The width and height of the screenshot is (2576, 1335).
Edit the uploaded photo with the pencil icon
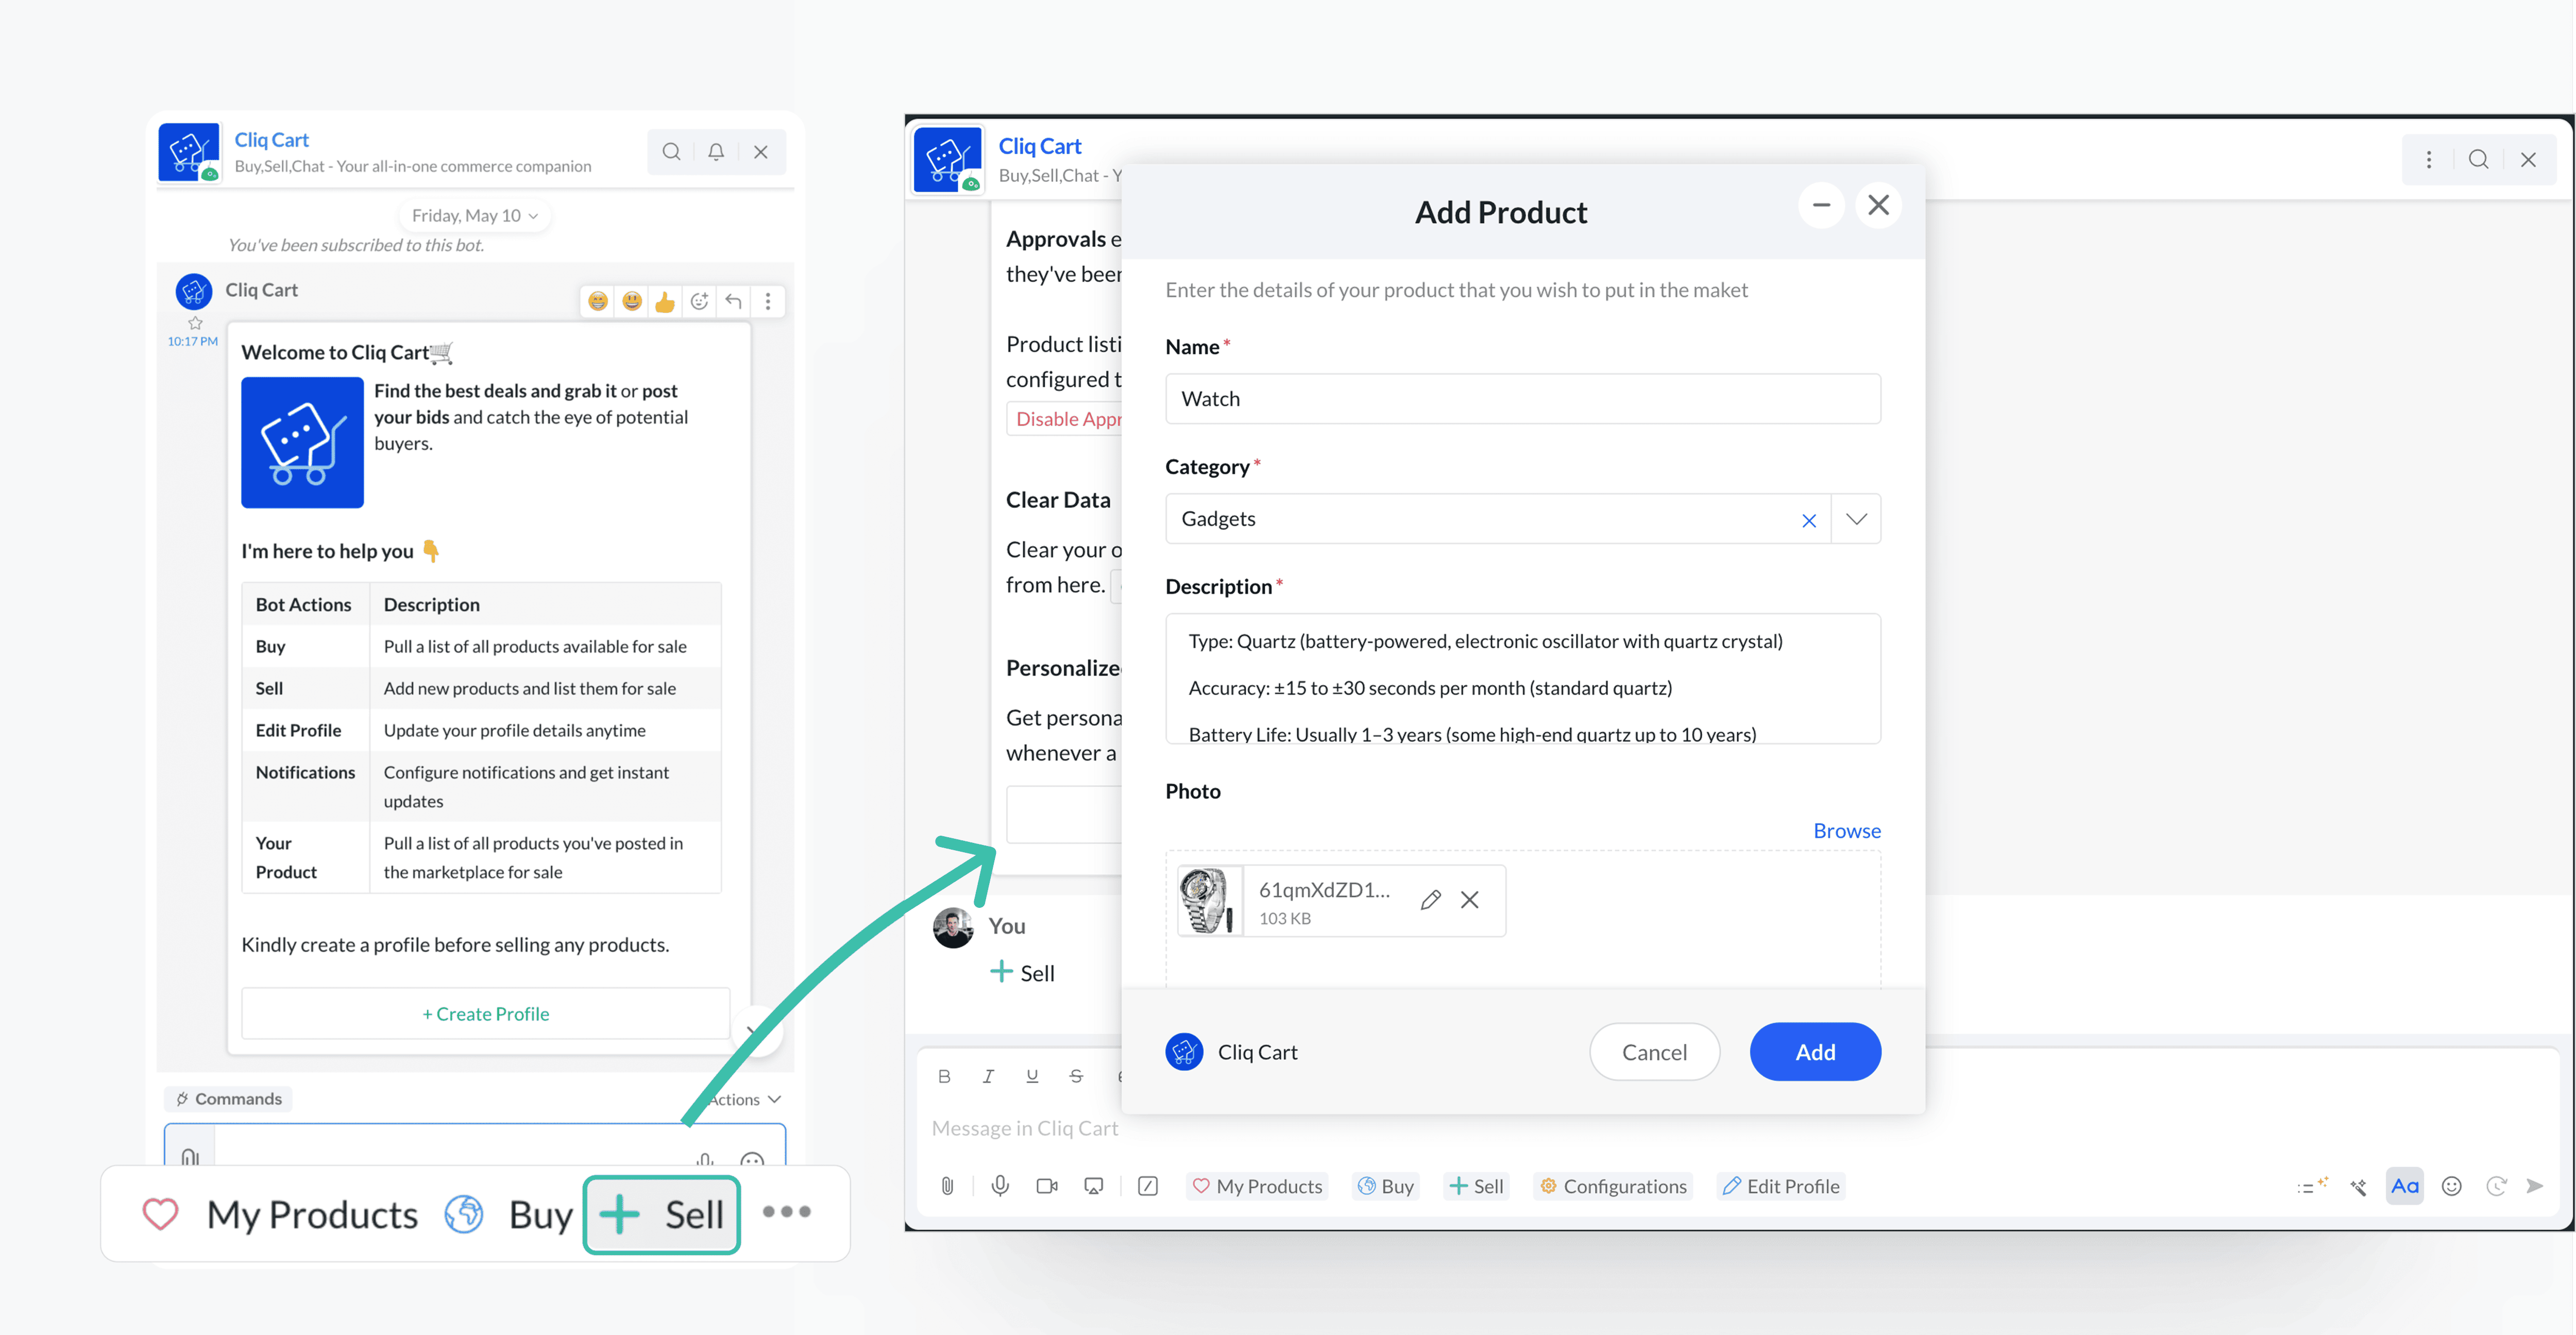[x=1430, y=900]
